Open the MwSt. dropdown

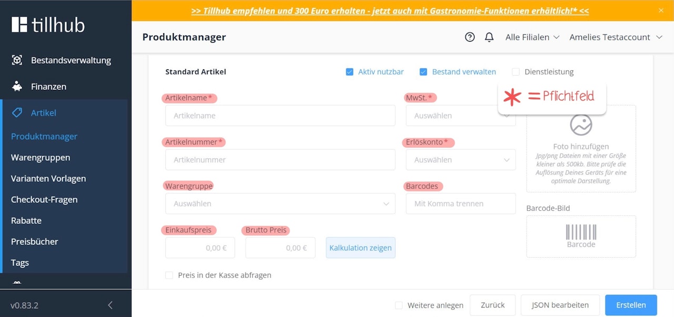point(460,115)
